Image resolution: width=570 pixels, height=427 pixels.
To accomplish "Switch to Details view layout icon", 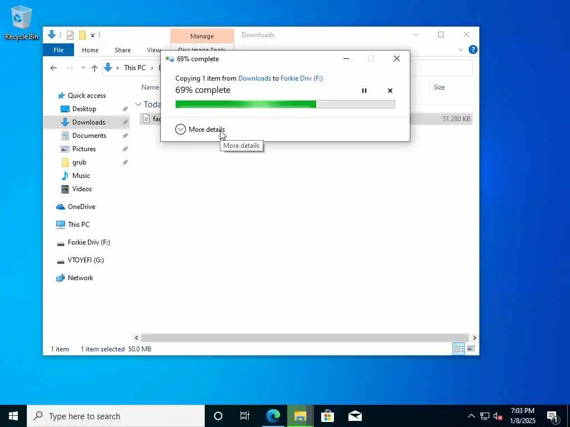I will pyautogui.click(x=459, y=349).
